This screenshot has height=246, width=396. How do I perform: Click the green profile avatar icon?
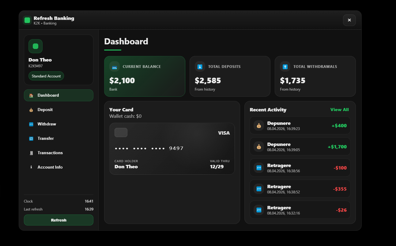(x=36, y=46)
